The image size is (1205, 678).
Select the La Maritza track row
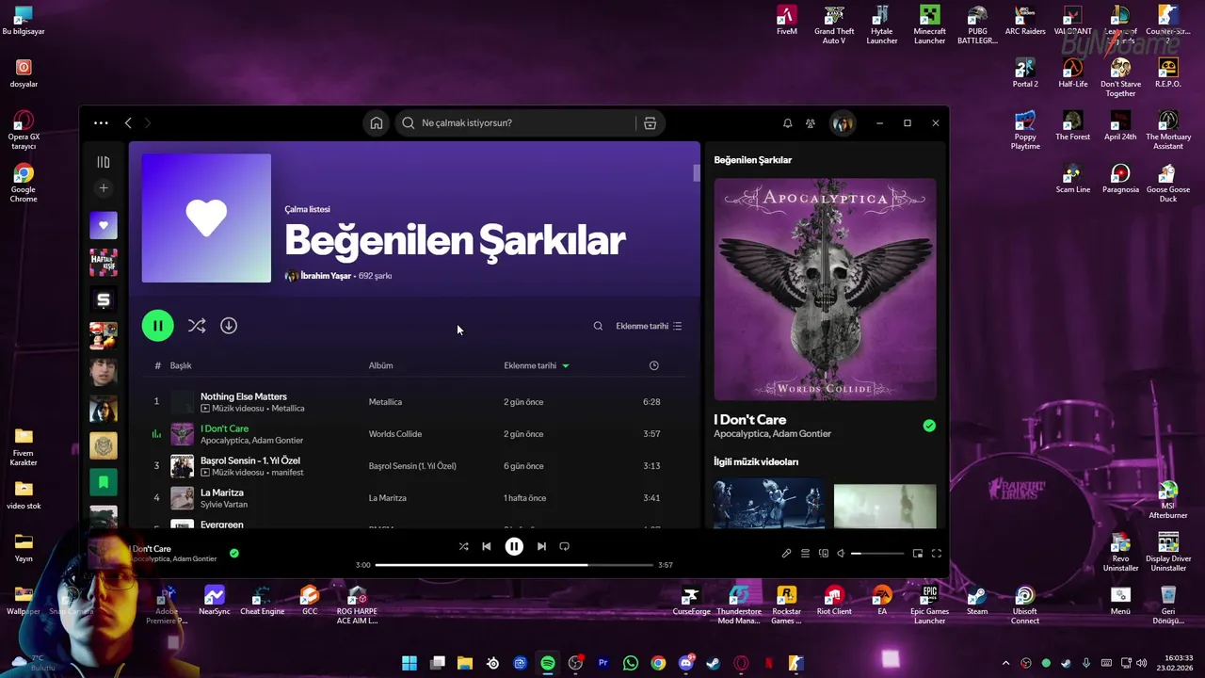[414, 498]
